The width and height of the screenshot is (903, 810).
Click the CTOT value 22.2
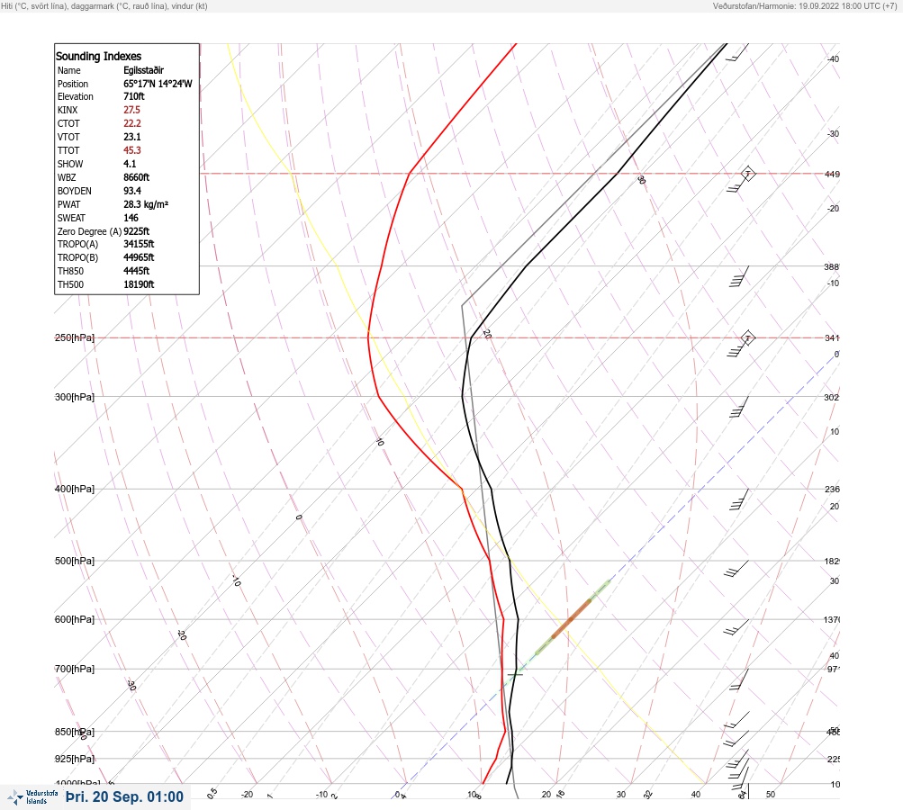coord(131,123)
